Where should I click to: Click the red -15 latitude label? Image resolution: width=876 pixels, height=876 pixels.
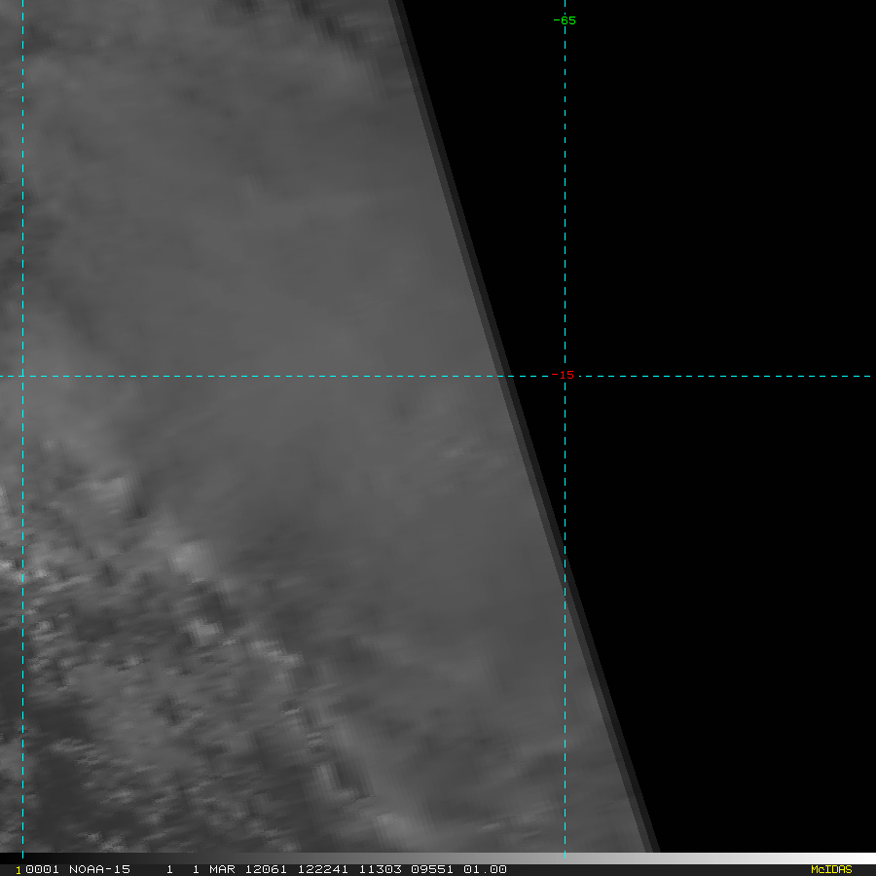564,376
